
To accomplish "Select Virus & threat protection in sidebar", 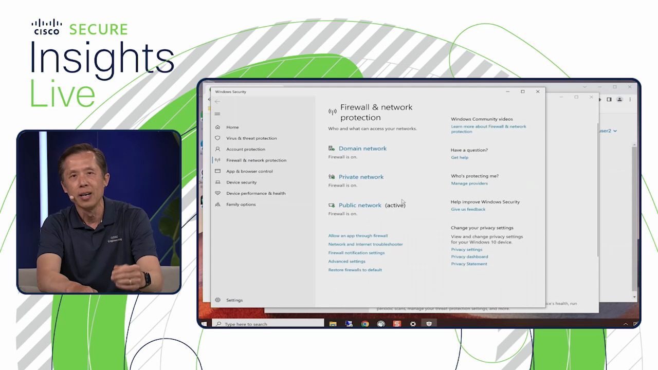I will [251, 138].
